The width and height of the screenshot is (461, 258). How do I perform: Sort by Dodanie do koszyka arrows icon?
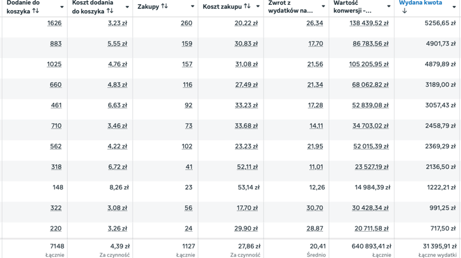tap(35, 11)
